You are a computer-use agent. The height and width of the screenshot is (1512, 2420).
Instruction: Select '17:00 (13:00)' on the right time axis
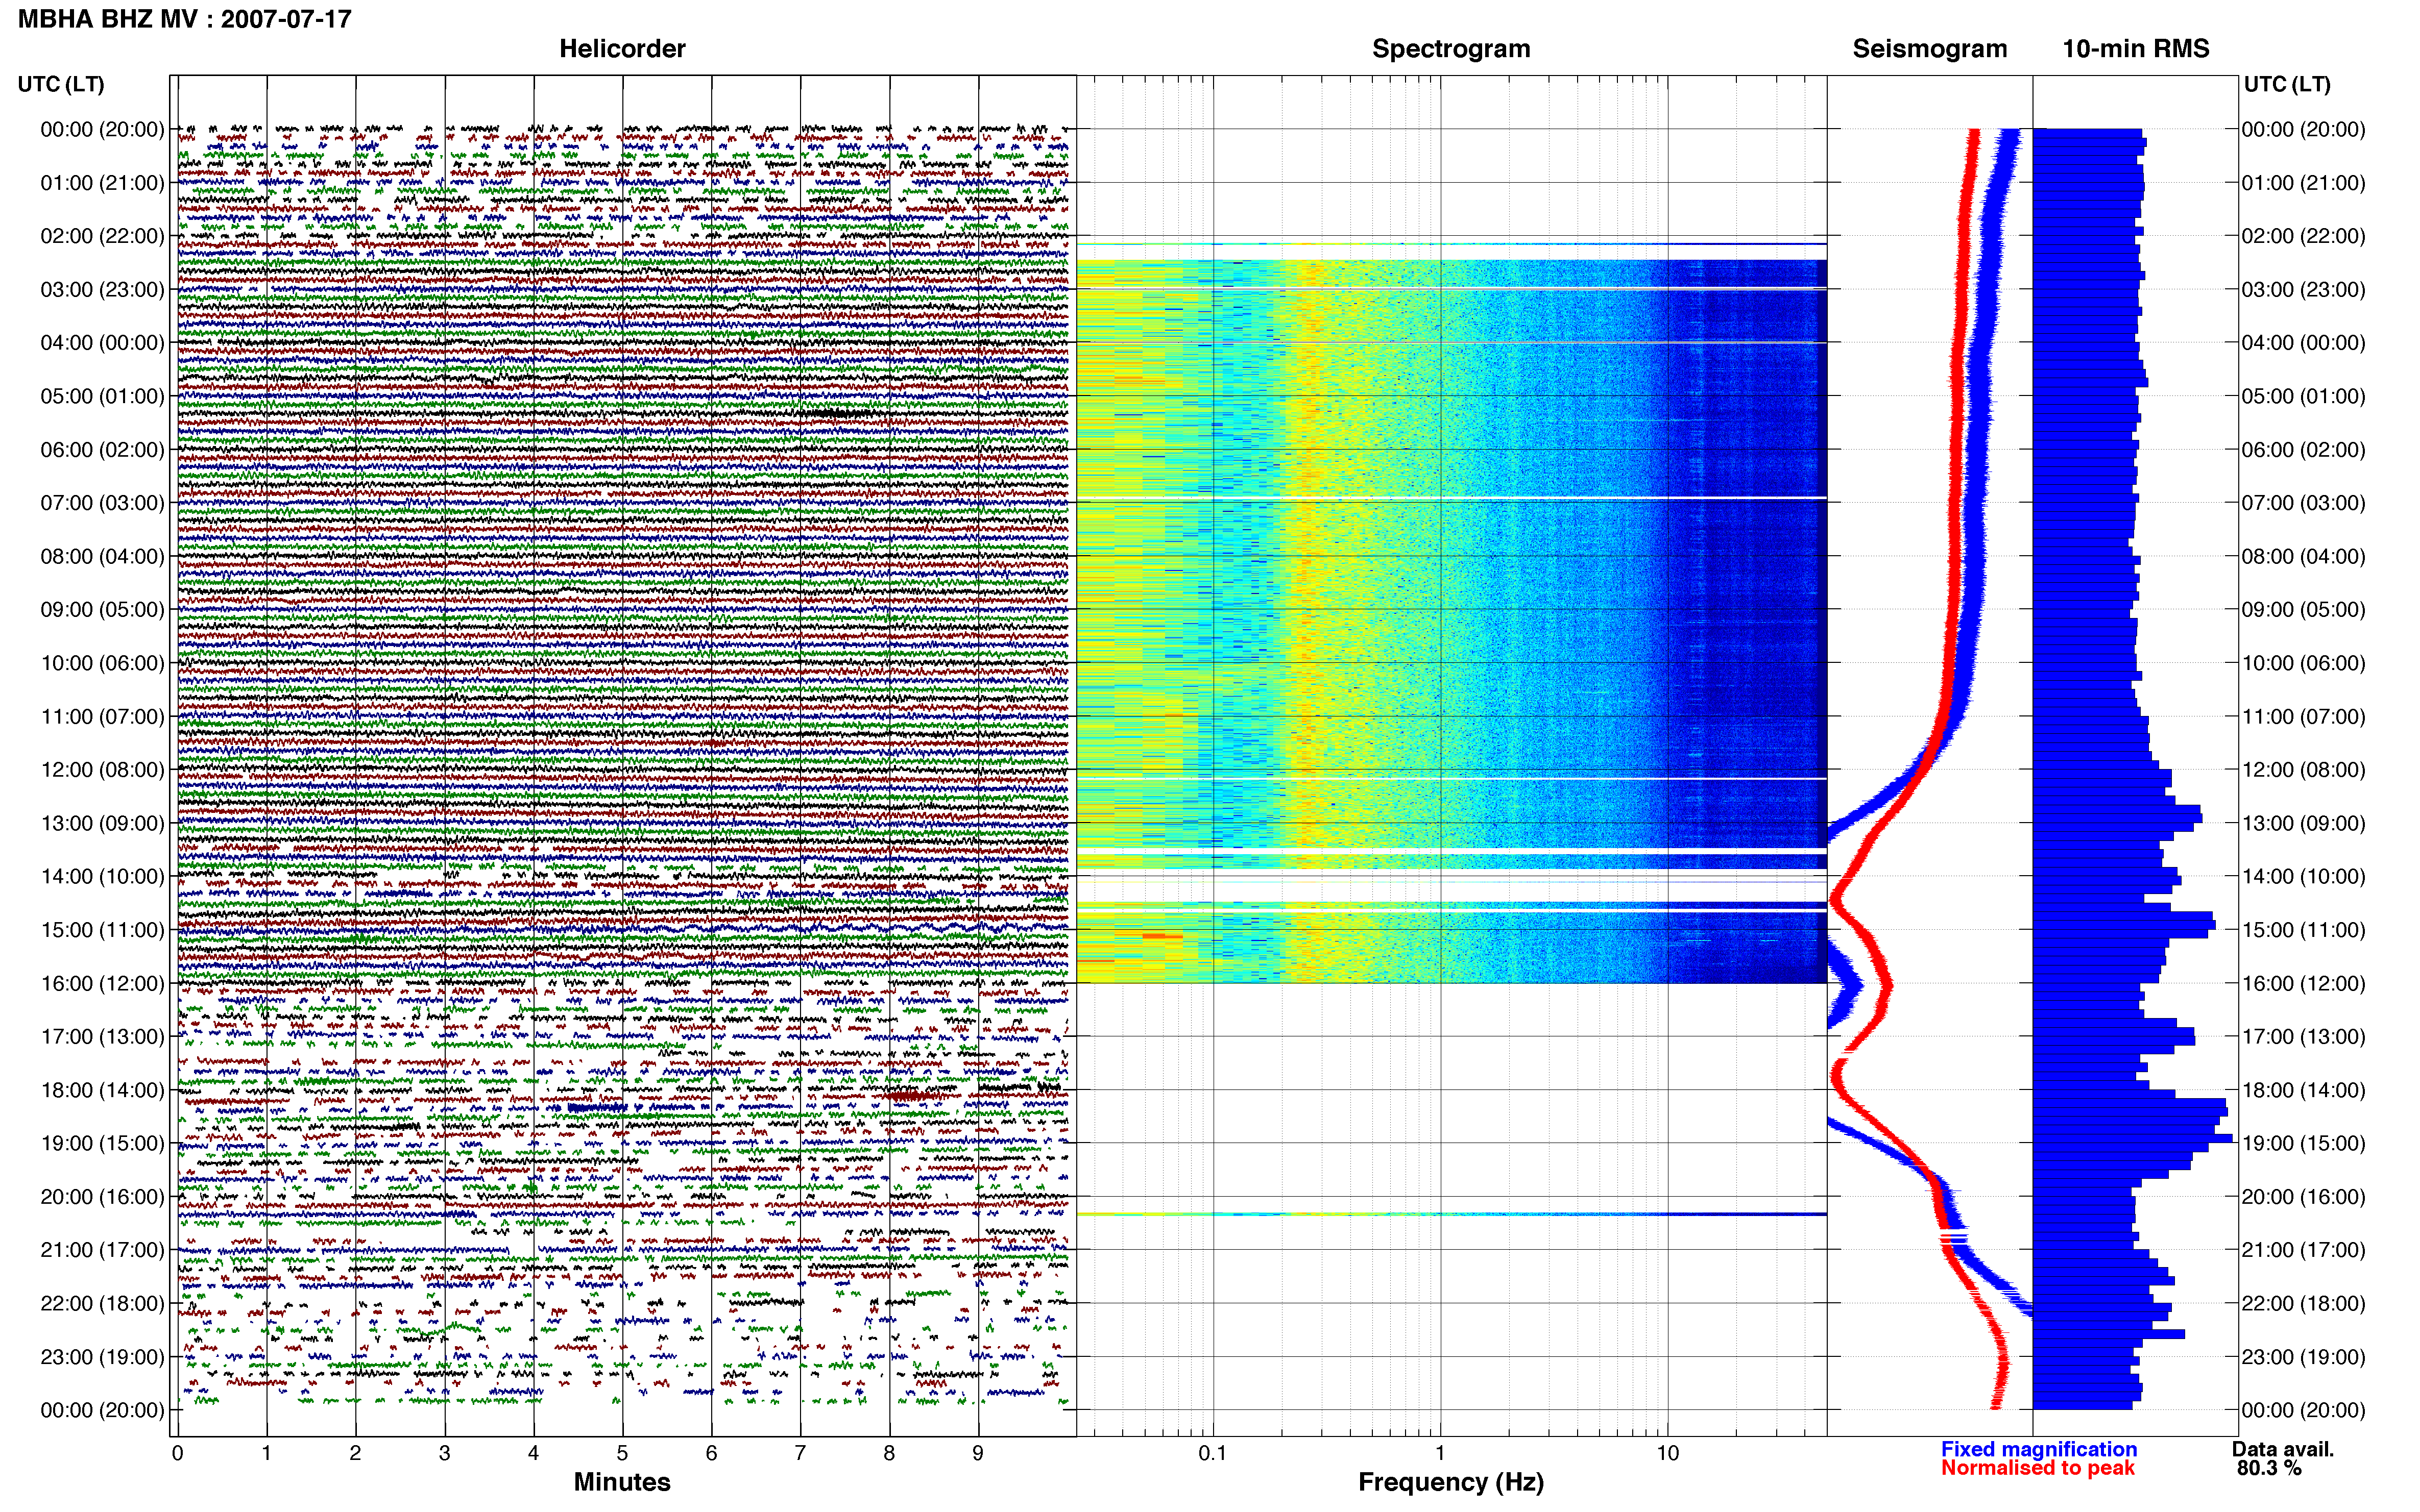[x=2303, y=1037]
